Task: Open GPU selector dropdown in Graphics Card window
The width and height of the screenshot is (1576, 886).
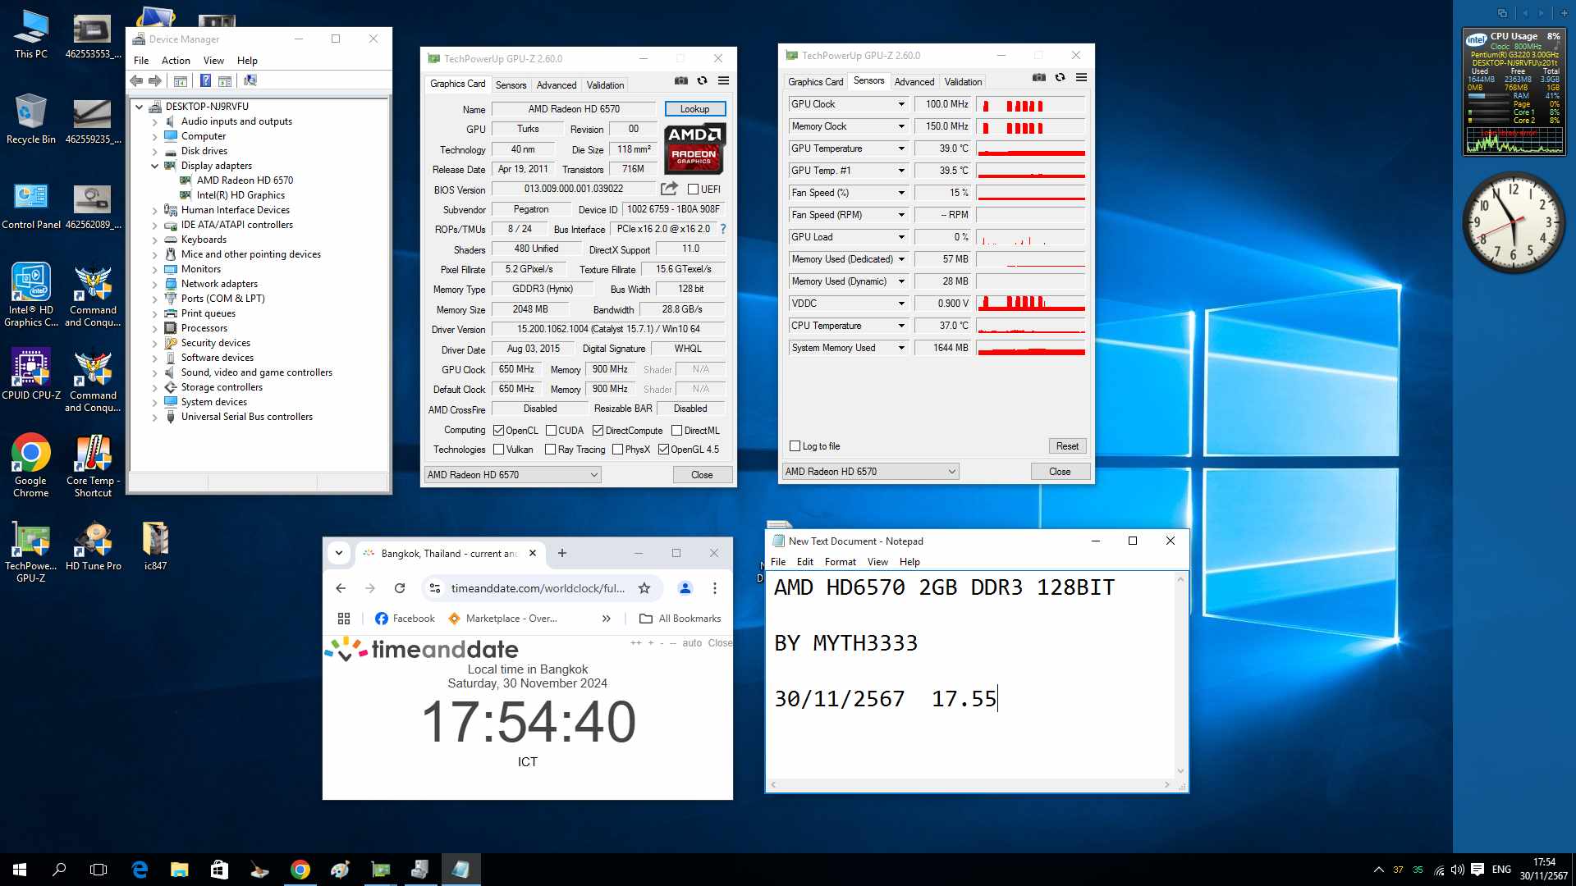Action: click(x=512, y=475)
